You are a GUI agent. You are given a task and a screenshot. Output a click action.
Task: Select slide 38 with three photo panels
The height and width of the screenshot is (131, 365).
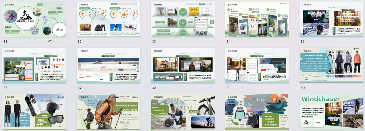tap(183, 66)
